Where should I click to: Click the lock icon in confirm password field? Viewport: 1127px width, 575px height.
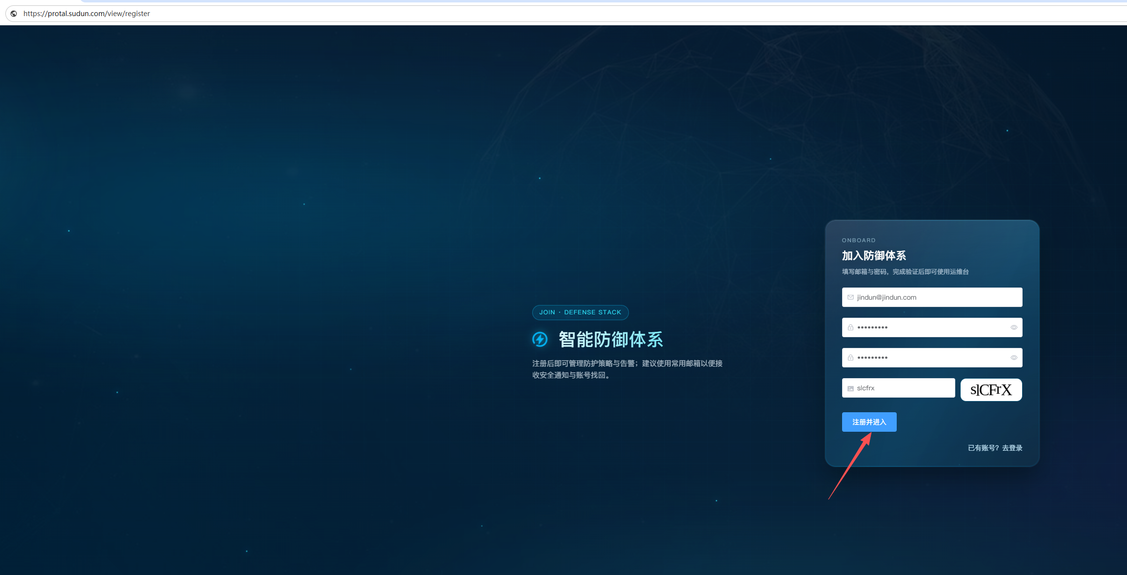pyautogui.click(x=850, y=358)
